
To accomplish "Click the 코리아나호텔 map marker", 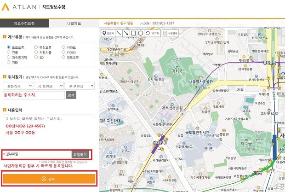I will pyautogui.click(x=269, y=110).
